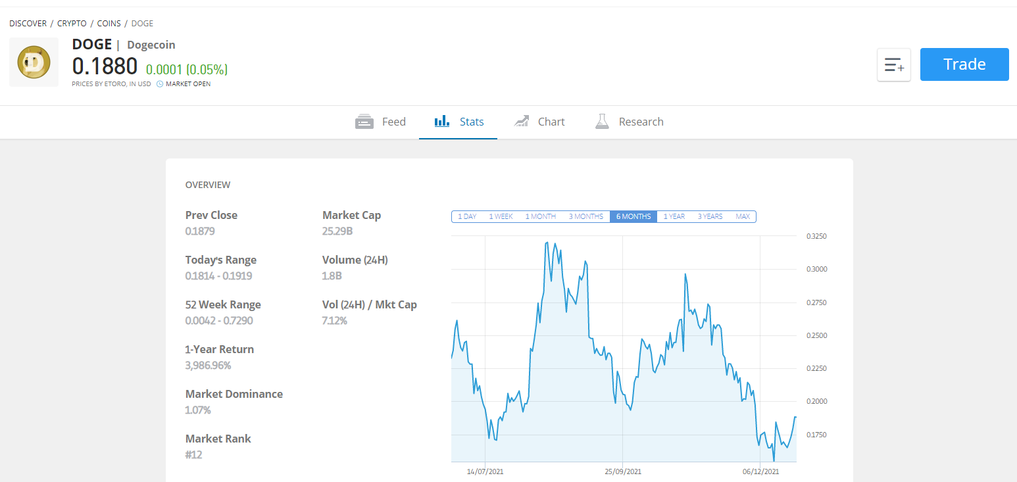Select the Stats tab
This screenshot has height=482, width=1017.
pos(459,122)
